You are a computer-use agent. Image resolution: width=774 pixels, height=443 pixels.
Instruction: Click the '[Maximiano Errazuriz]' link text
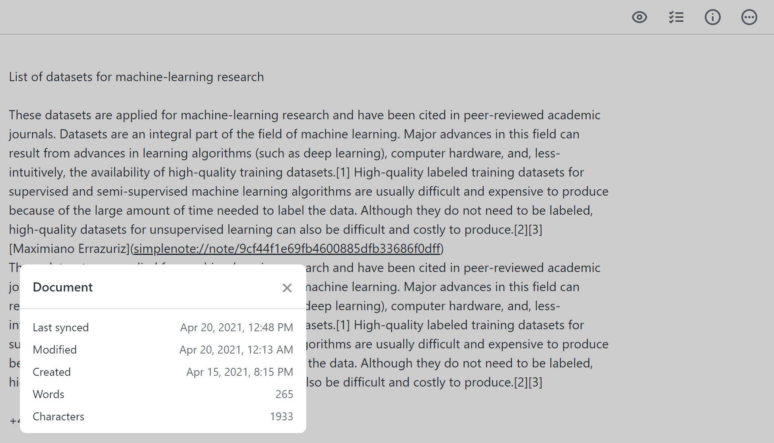pos(70,249)
